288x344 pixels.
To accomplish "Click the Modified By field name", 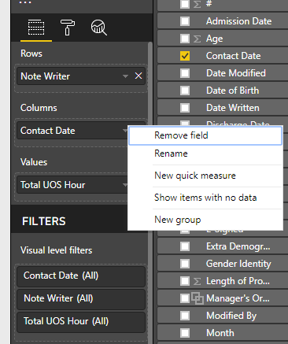I will (231, 316).
